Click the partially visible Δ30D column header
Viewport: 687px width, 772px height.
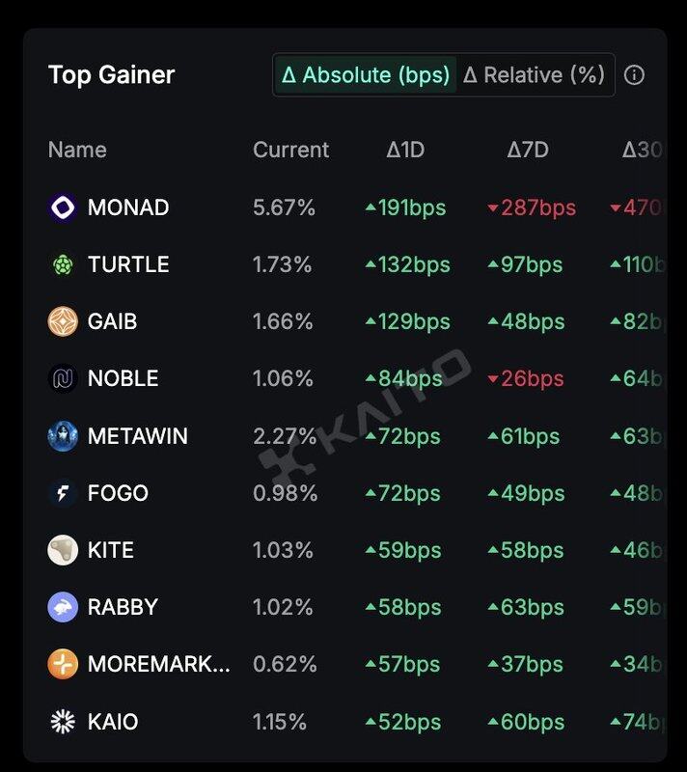[643, 150]
